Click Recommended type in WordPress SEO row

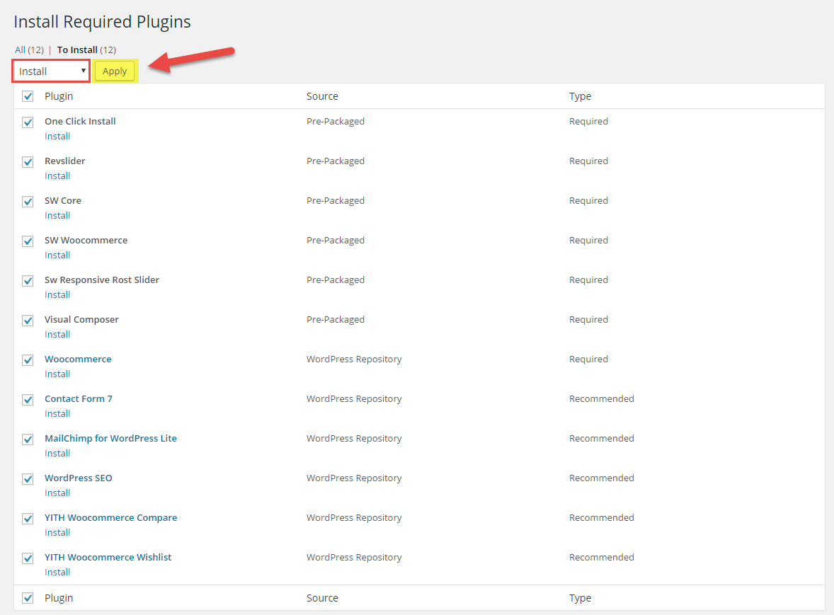tap(602, 478)
